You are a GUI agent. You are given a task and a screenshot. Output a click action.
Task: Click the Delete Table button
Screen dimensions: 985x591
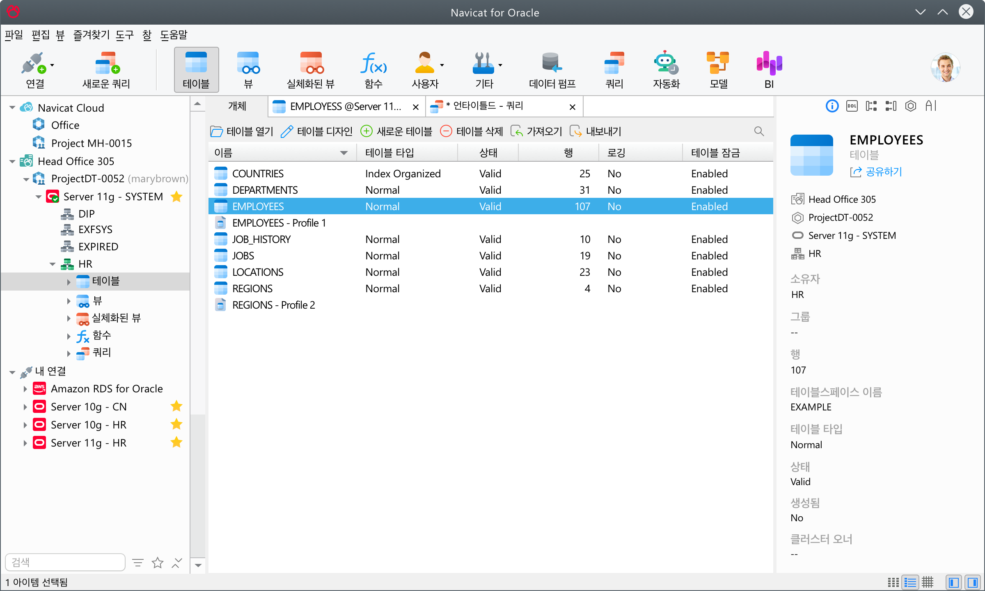pyautogui.click(x=471, y=131)
